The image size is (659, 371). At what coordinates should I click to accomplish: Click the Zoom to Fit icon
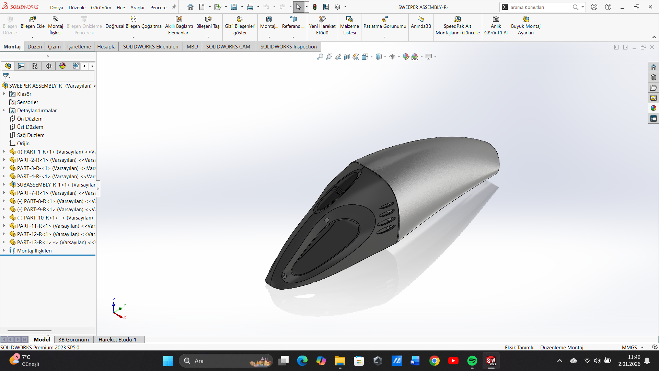click(x=320, y=57)
